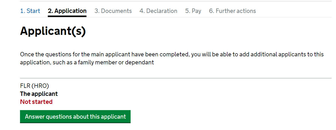Click the red Not started status

36,102
